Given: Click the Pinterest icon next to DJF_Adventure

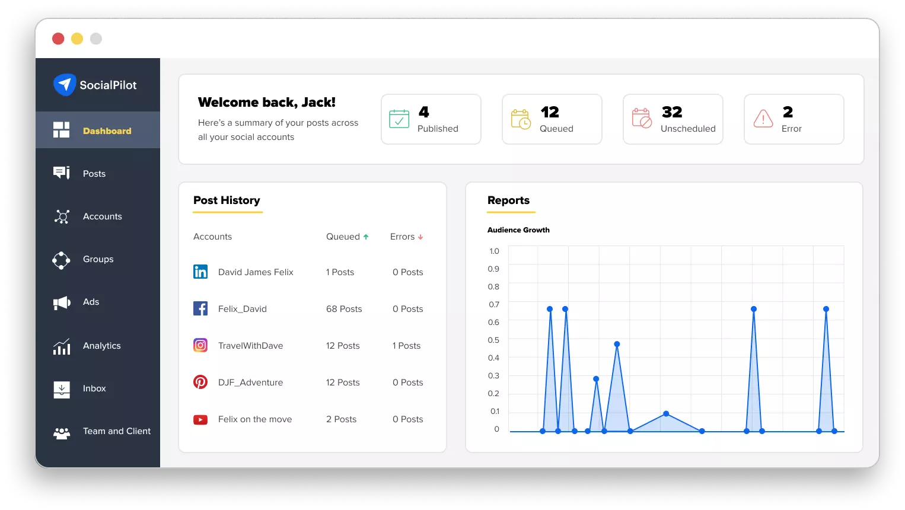Looking at the screenshot, I should tap(200, 382).
